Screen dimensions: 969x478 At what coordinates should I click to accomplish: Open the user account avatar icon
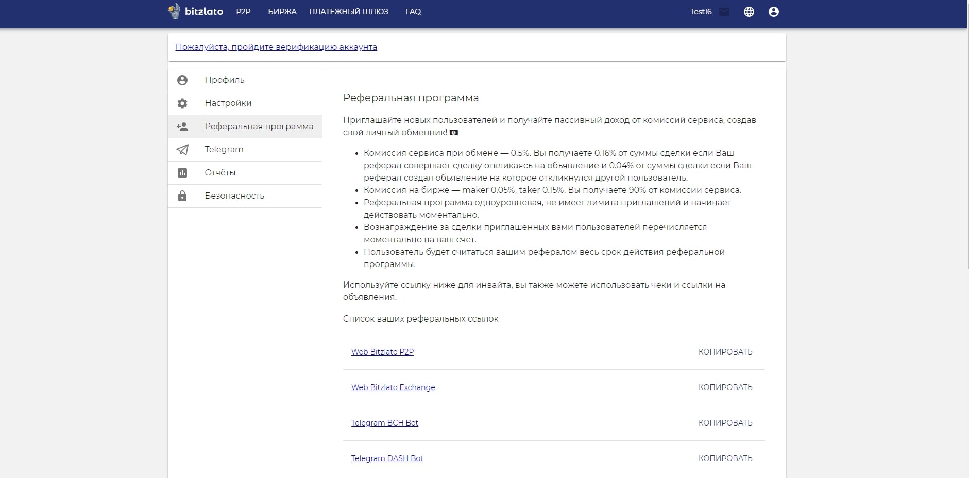773,12
